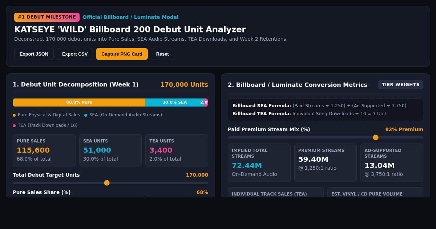436x229 pixels.
Task: Click the Debut Unit Analyzer main title
Action: pyautogui.click(x=130, y=29)
